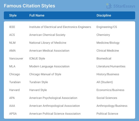Select the 'Harvard' style cell

pyautogui.click(x=14, y=90)
